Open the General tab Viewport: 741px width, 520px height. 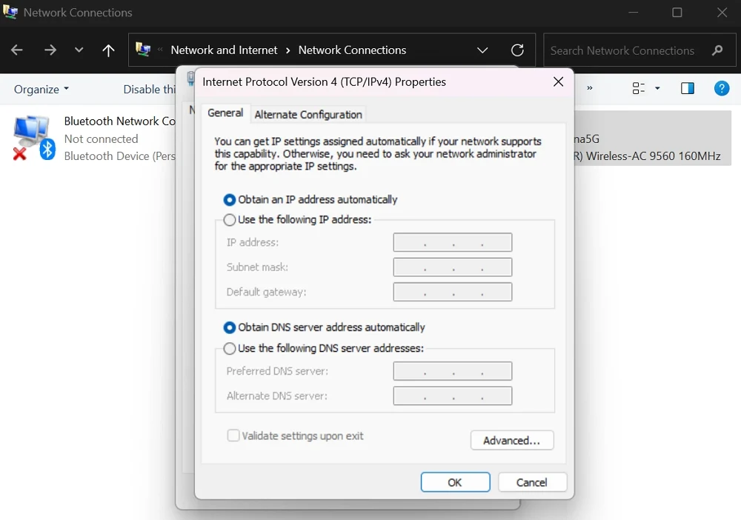[225, 113]
